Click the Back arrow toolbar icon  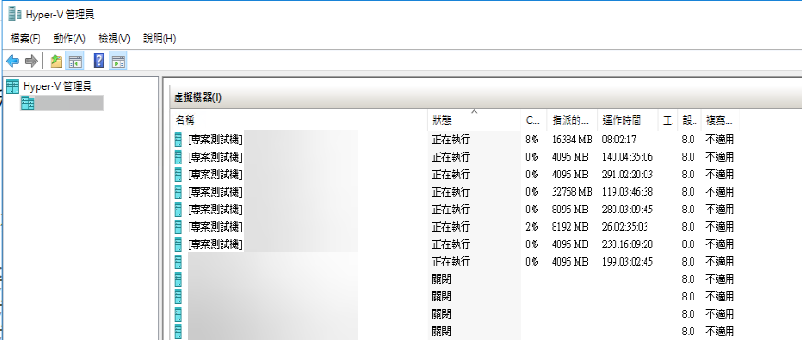[13, 62]
